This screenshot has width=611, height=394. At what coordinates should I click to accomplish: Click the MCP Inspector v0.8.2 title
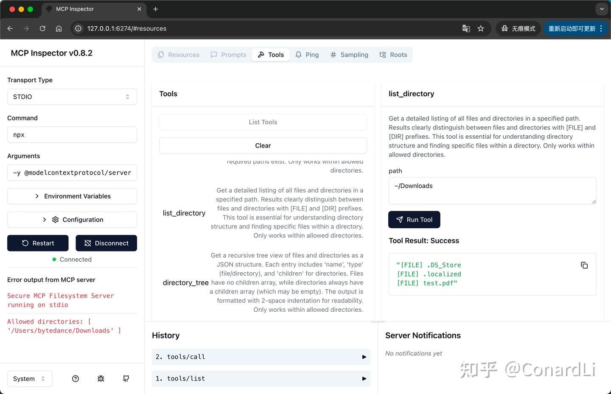click(52, 53)
